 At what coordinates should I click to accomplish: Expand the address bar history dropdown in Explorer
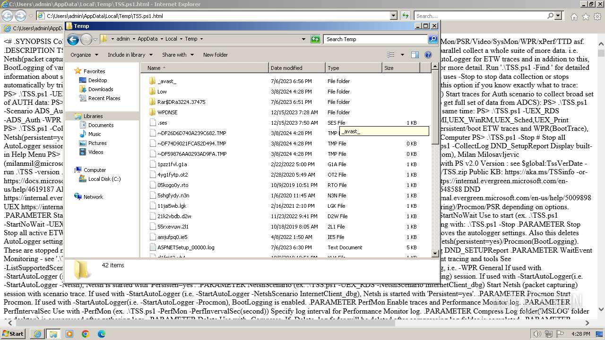pos(303,39)
